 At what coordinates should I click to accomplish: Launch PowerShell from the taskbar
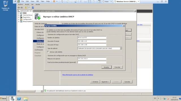pyautogui.click(x=19, y=98)
